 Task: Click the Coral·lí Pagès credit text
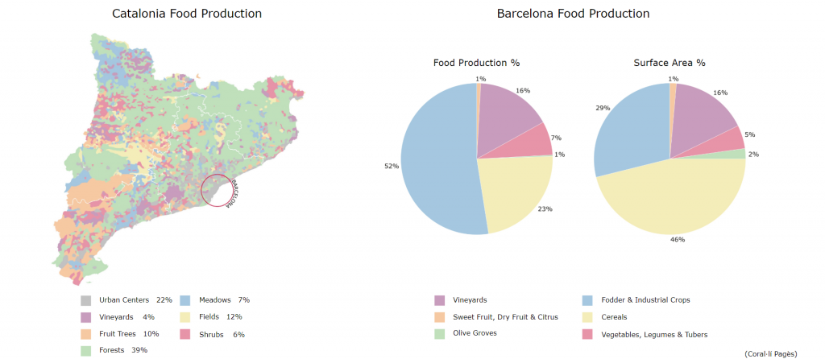pyautogui.click(x=770, y=353)
